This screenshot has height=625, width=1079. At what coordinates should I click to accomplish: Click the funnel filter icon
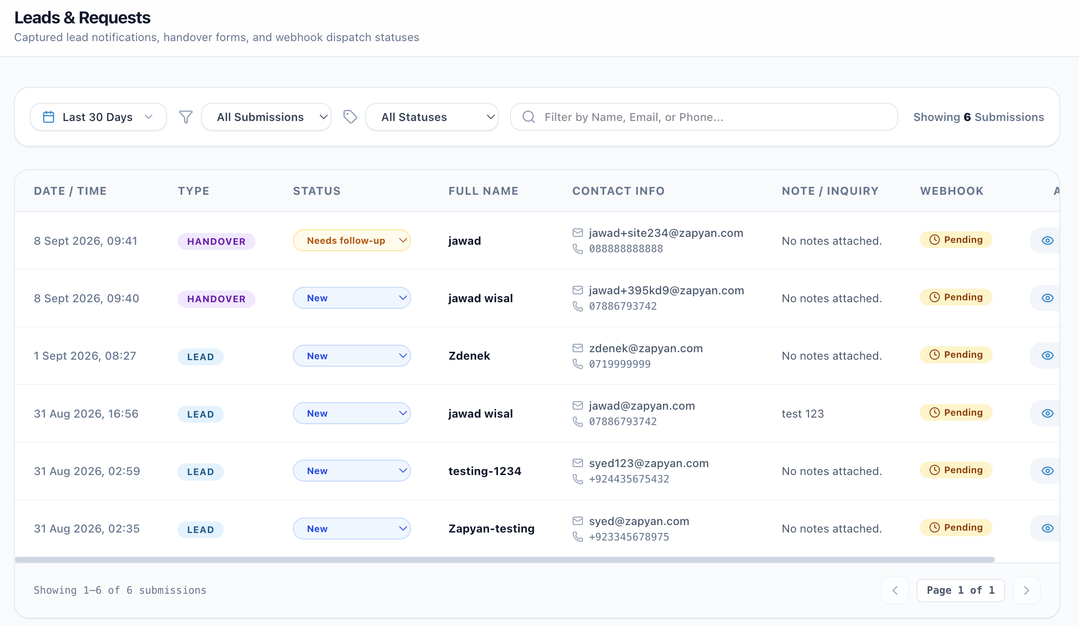click(186, 117)
